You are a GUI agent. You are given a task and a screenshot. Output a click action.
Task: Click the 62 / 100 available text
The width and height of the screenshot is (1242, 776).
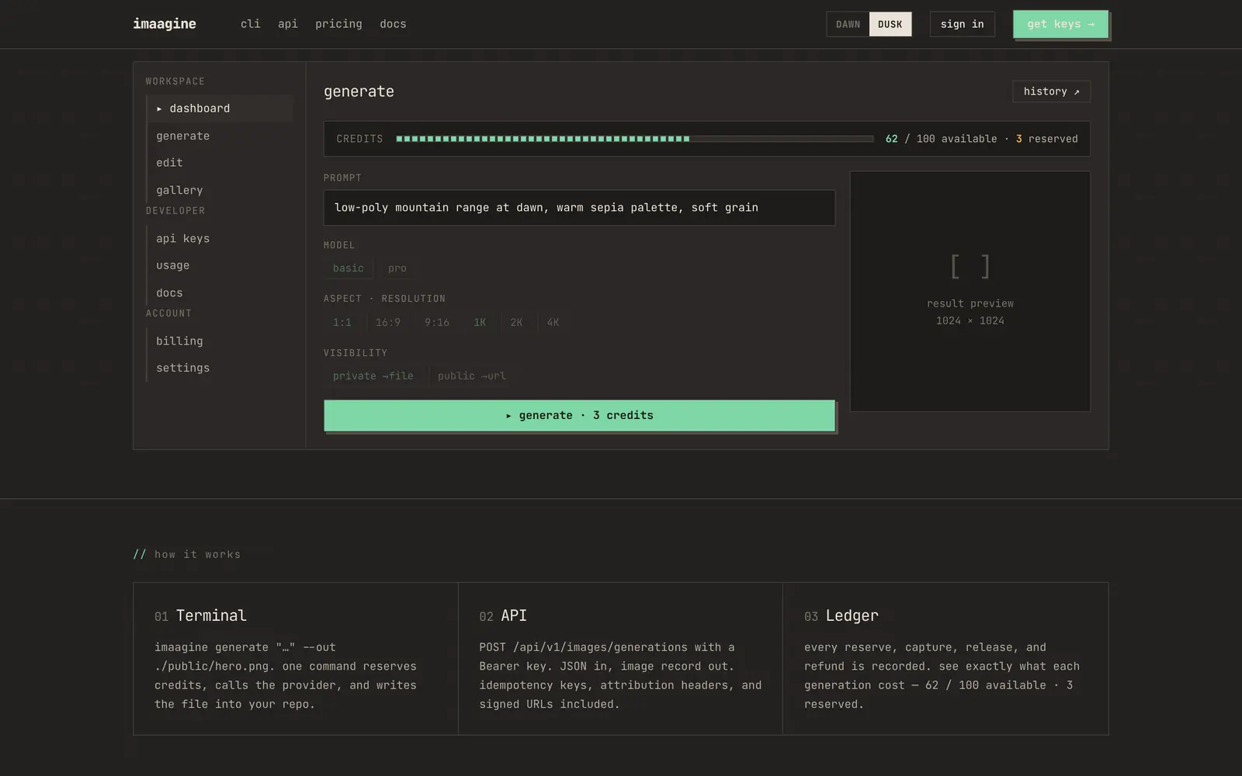pos(941,139)
